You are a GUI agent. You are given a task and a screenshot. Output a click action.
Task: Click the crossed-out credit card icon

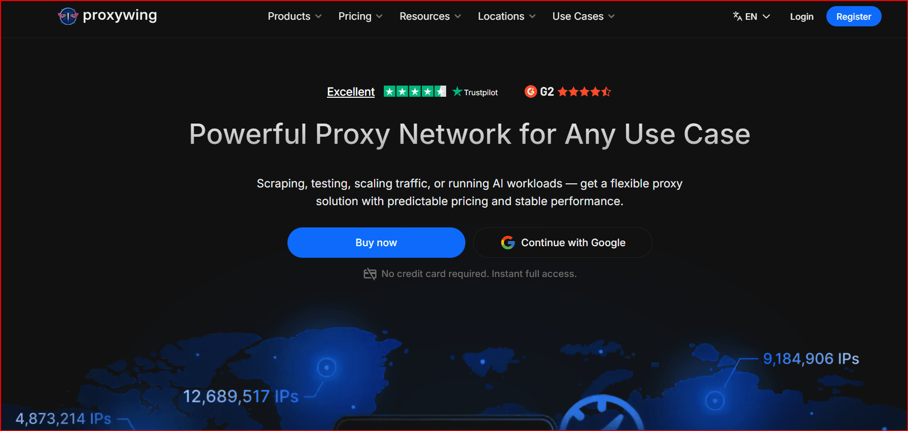[x=370, y=274]
